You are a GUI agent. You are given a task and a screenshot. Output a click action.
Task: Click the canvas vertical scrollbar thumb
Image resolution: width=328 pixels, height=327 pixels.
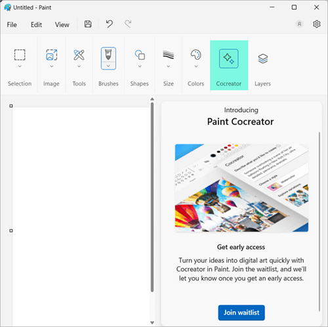pyautogui.click(x=152, y=197)
